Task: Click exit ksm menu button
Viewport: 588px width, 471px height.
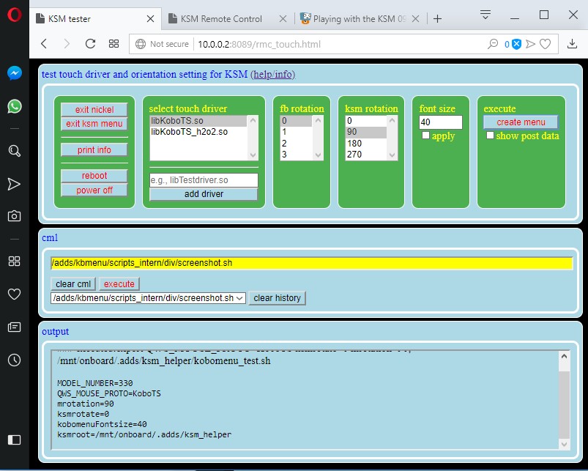Action: (94, 124)
